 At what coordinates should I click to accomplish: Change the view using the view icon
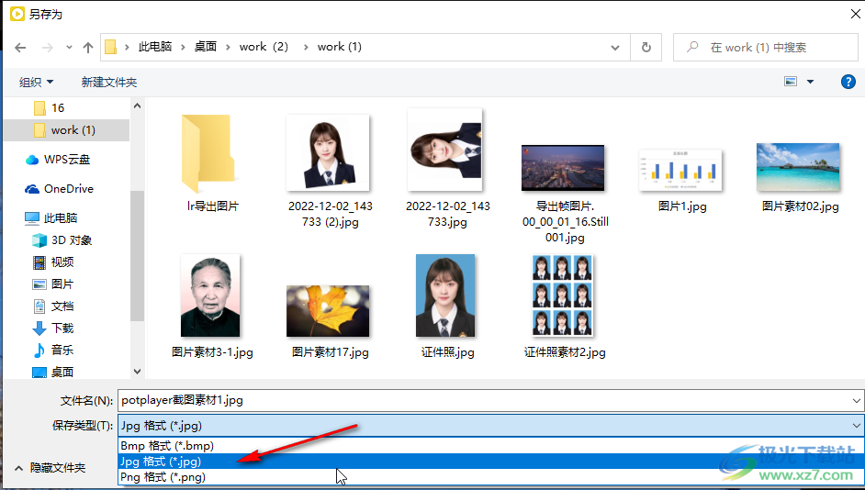coord(791,82)
